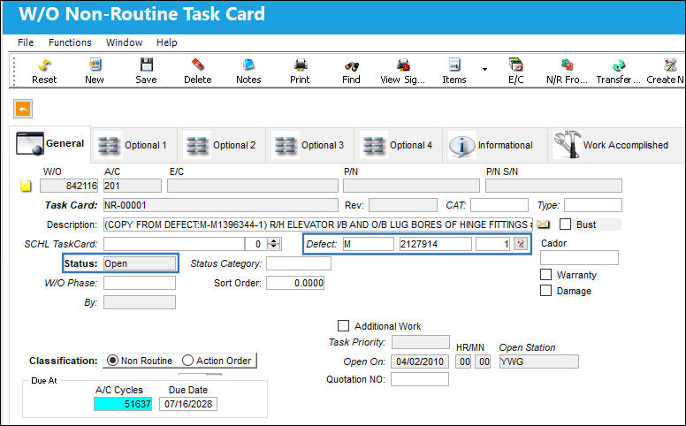The image size is (686, 426).
Task: Switch to the Optional 4 tab
Action: pyautogui.click(x=399, y=145)
